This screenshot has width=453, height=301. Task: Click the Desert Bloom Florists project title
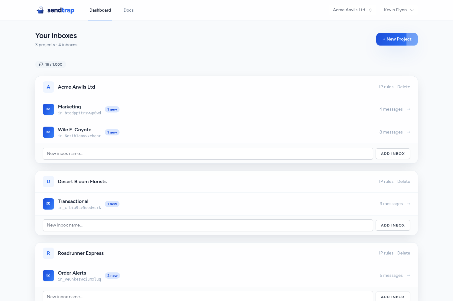82,182
